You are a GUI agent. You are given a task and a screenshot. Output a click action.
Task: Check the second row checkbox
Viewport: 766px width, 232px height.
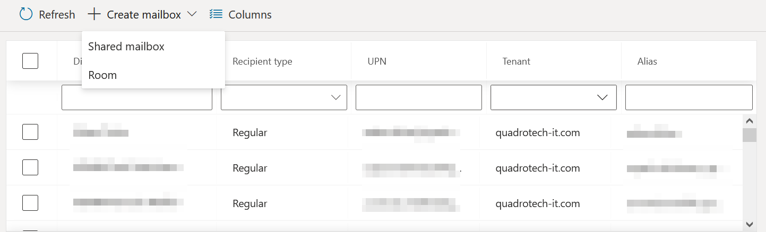30,167
